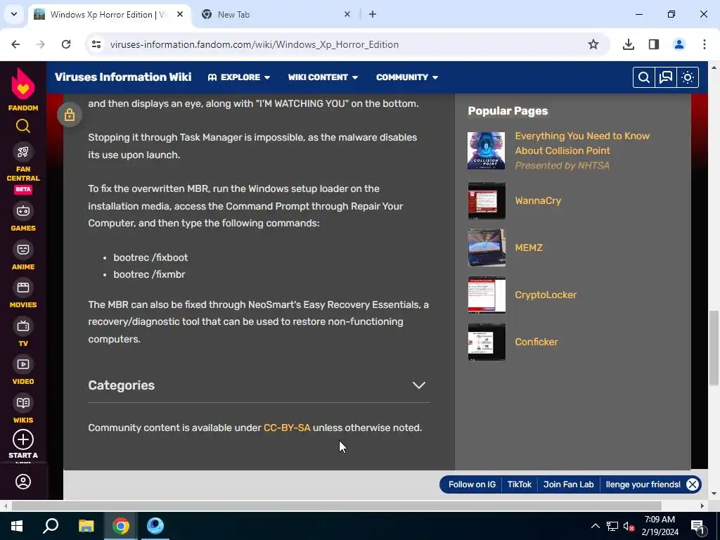This screenshot has height=540, width=720.
Task: Reload the current page
Action: click(66, 44)
